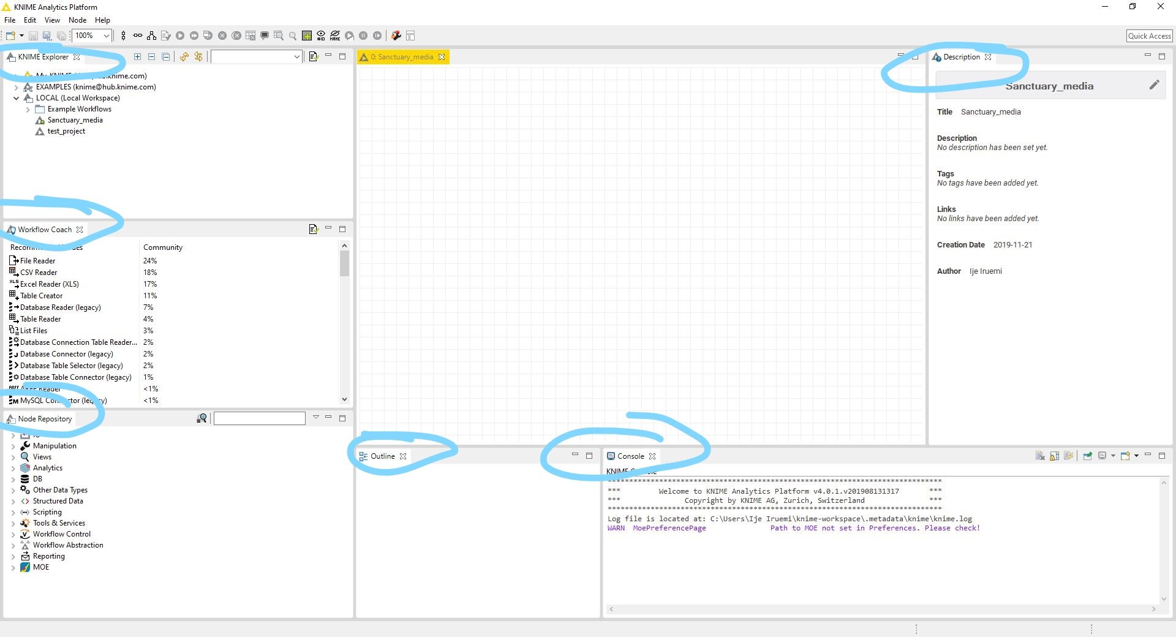Expand Example Workflows folder
1176x637 pixels.
[28, 109]
